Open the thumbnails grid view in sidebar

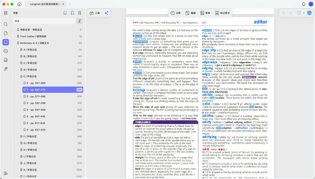click(x=5, y=13)
